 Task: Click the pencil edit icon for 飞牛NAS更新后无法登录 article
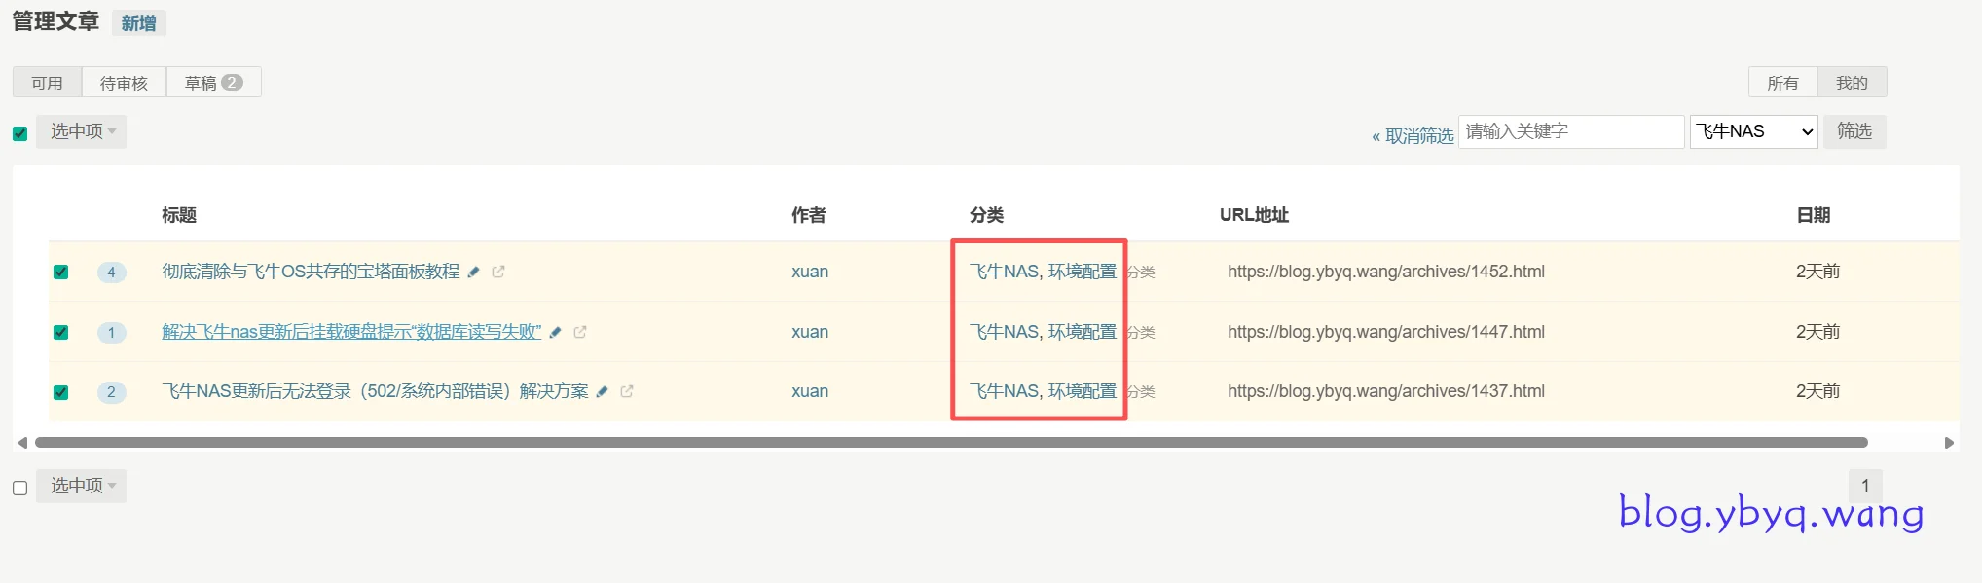pos(603,392)
